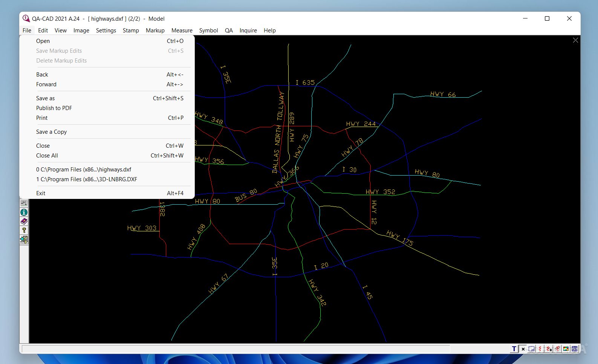The image size is (598, 364).
Task: Select Save a Copy
Action: pyautogui.click(x=107, y=132)
